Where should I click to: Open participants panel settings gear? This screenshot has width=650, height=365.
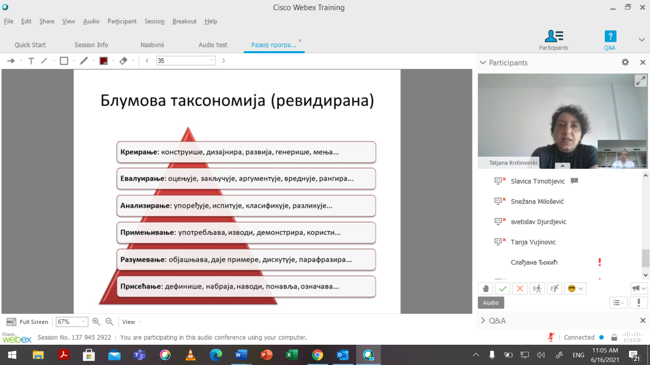[x=625, y=63]
